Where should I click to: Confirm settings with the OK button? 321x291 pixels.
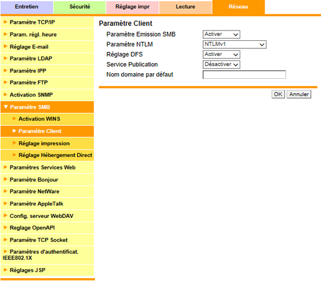278,94
